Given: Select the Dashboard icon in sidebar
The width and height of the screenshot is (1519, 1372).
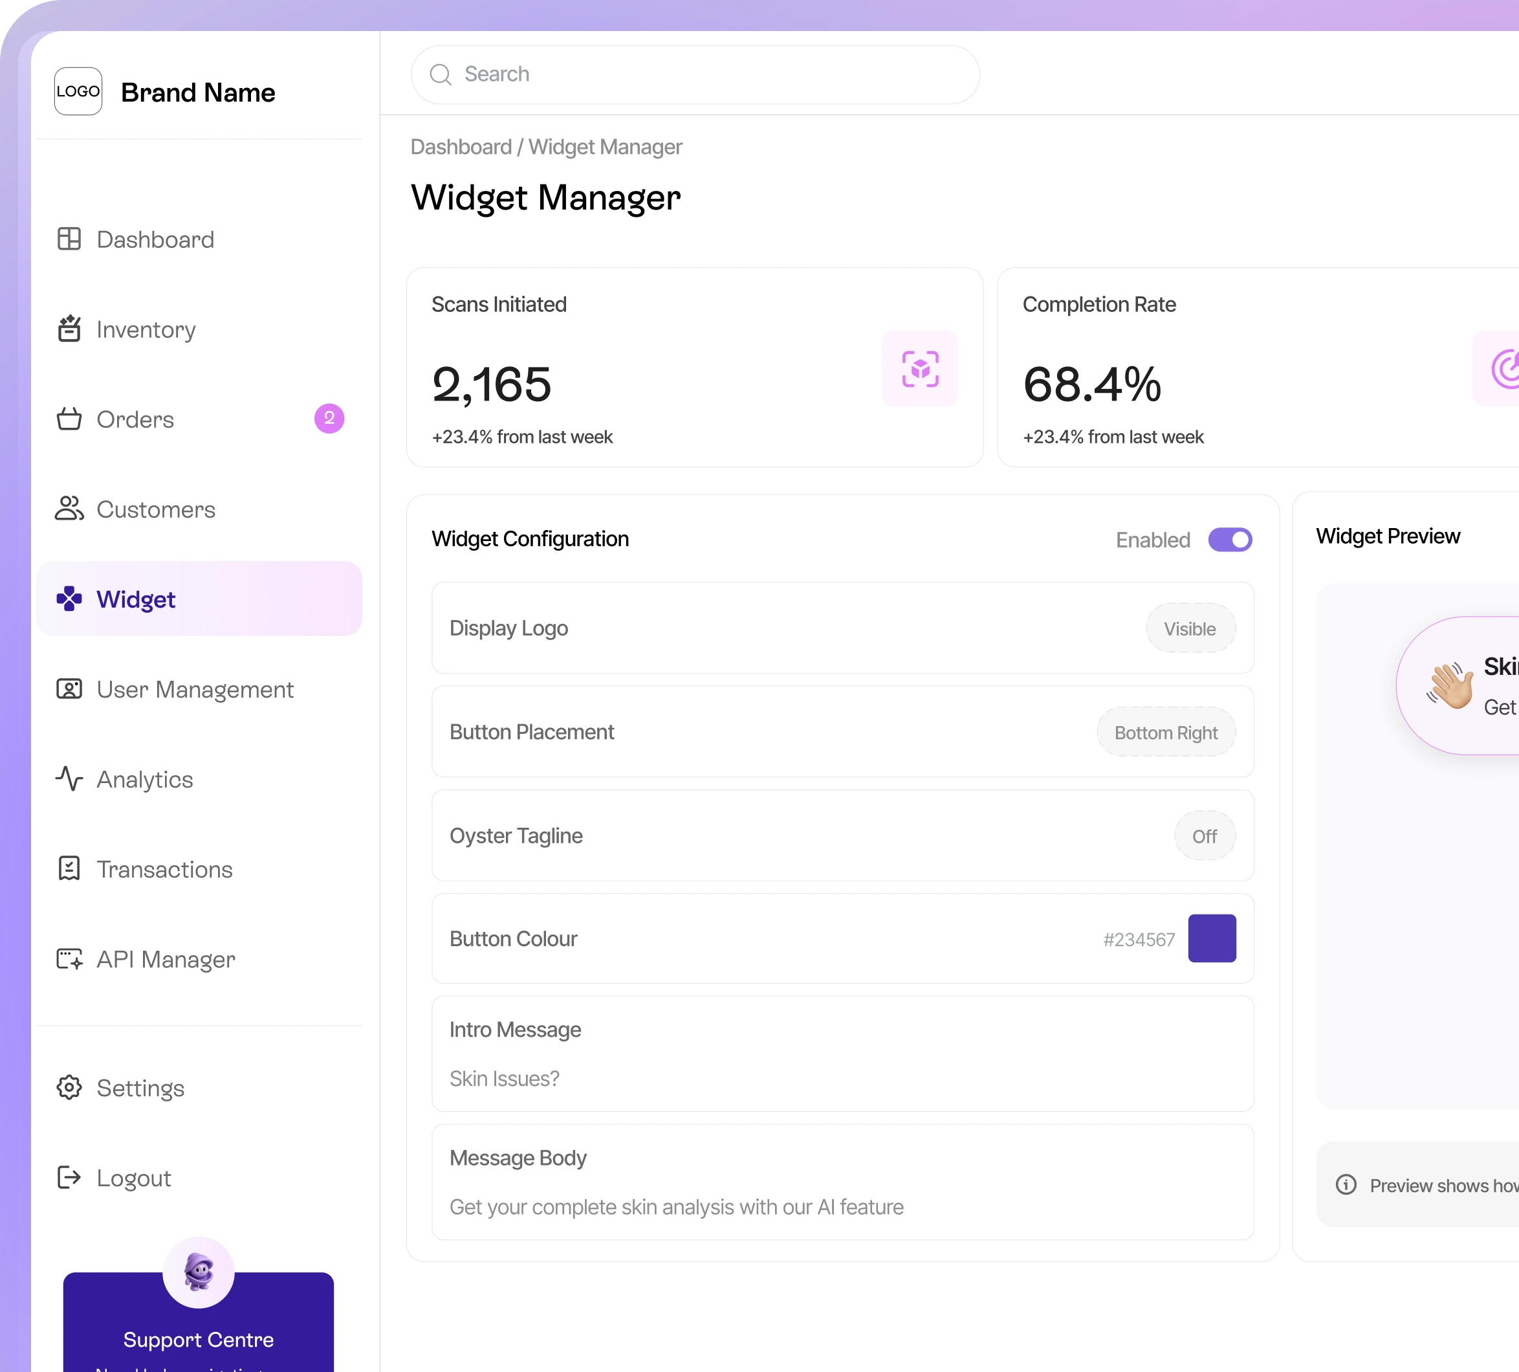Looking at the screenshot, I should click(x=69, y=239).
